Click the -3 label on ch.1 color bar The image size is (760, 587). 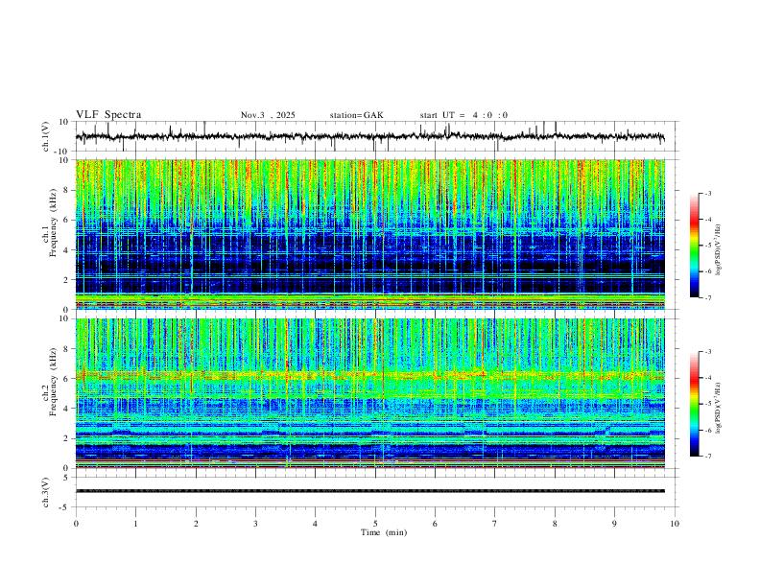tap(707, 193)
